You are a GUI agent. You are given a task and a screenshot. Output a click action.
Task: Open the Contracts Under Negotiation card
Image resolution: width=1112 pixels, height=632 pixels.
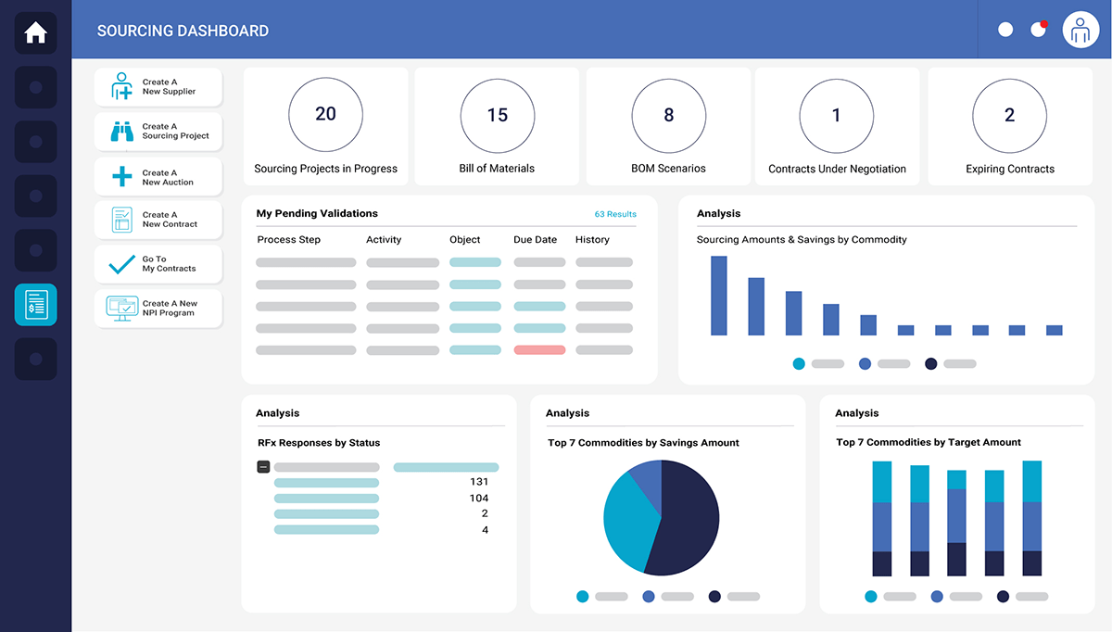click(x=836, y=126)
